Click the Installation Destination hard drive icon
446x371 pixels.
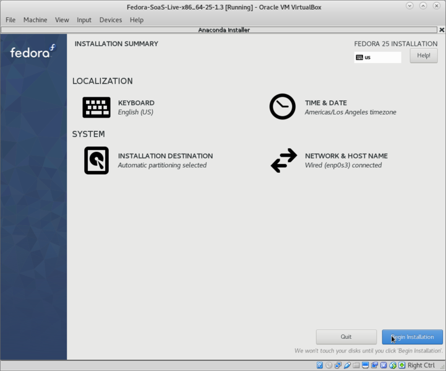click(x=96, y=160)
